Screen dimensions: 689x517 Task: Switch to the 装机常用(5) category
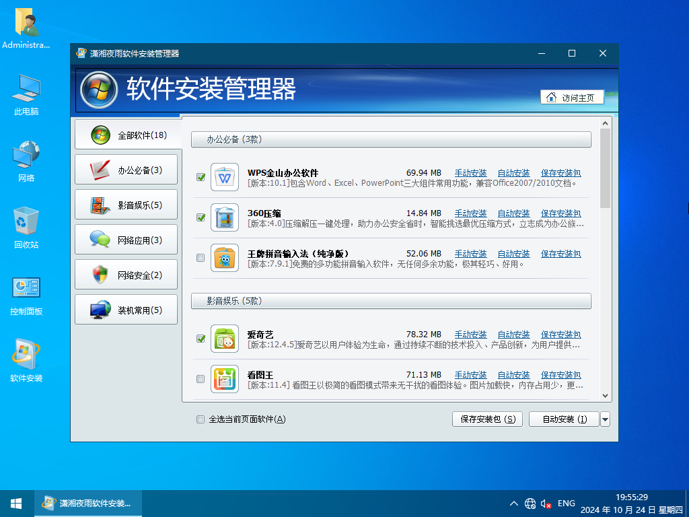click(126, 310)
